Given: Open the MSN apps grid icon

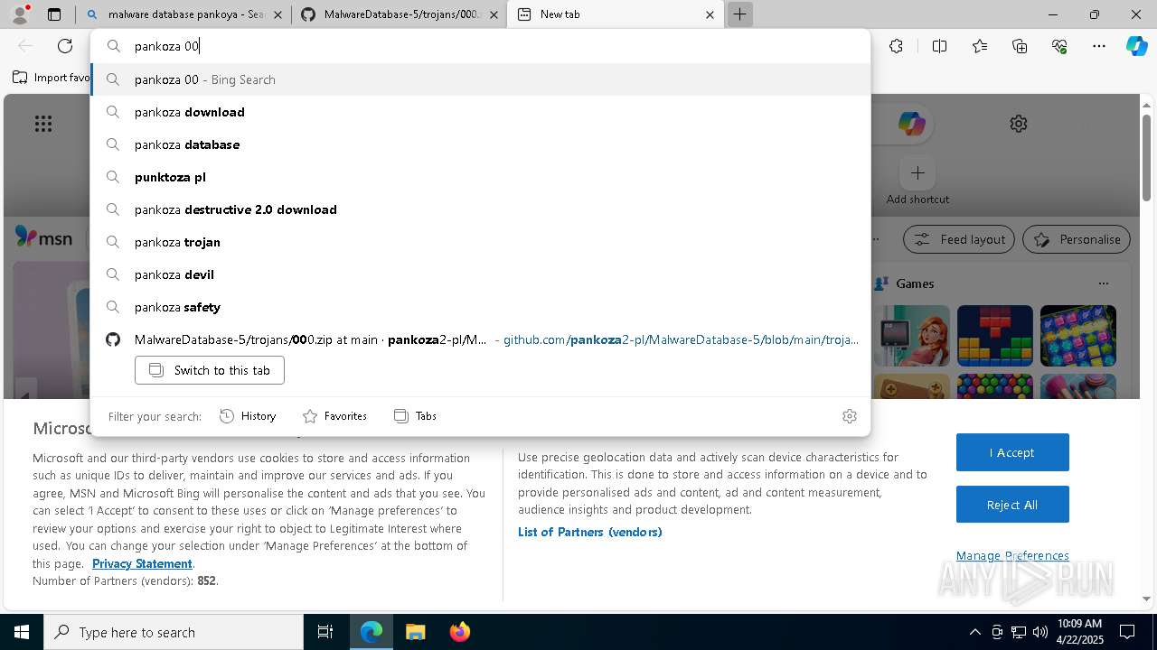Looking at the screenshot, I should pos(43,124).
